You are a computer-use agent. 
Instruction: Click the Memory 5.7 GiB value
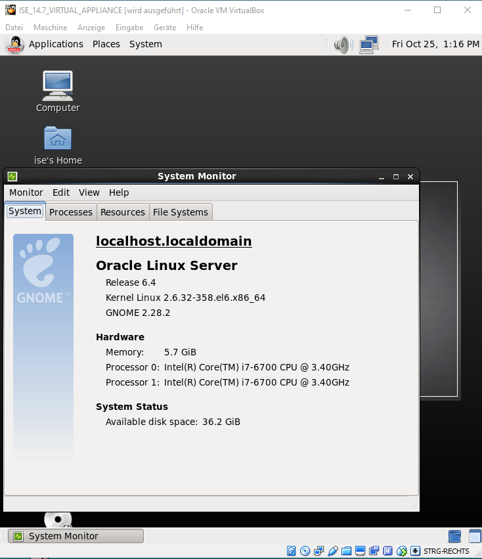click(x=180, y=352)
